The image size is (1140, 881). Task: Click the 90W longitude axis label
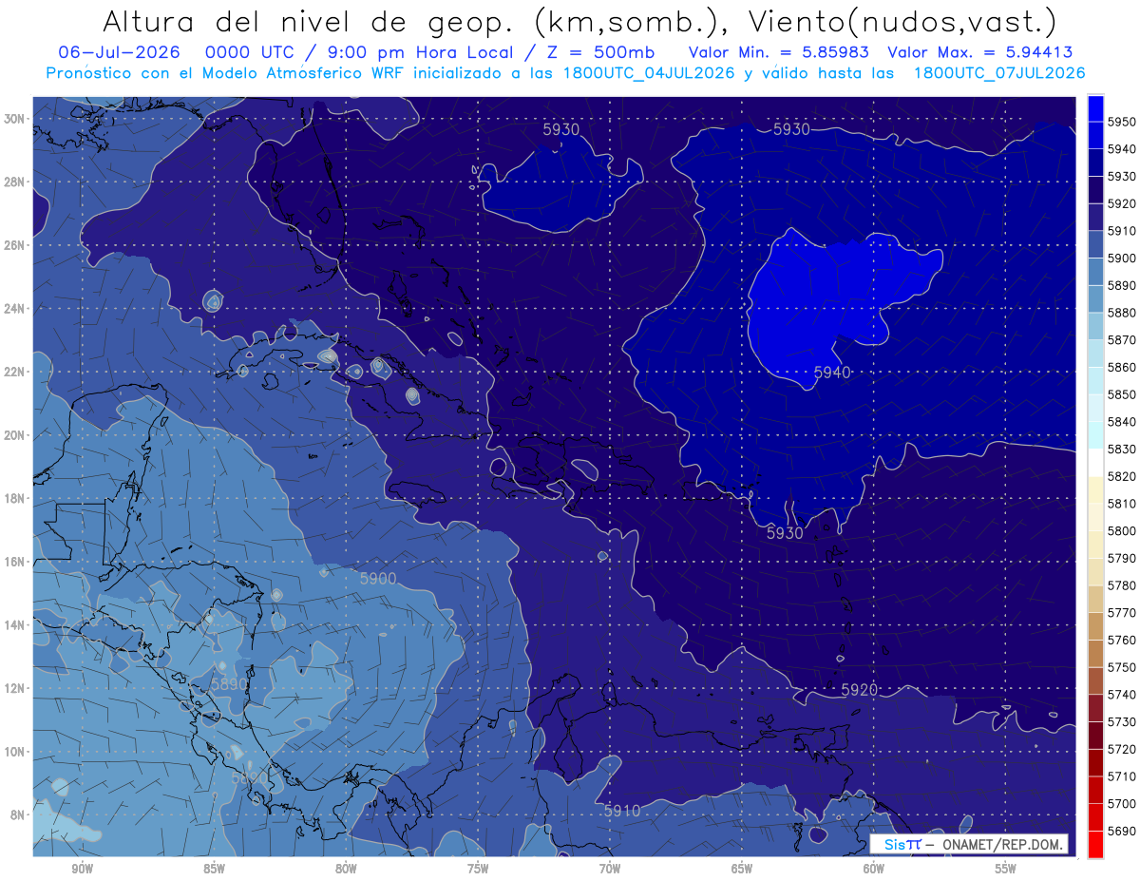pos(82,869)
